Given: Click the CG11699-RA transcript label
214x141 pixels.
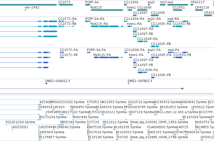Looking at the screenshot, I should click(134, 19).
